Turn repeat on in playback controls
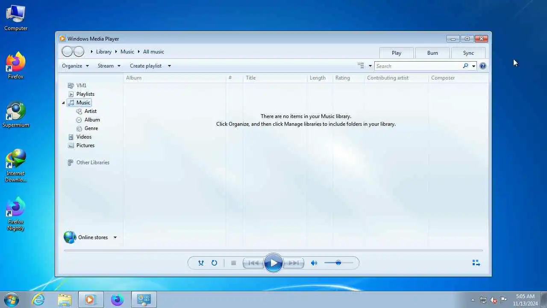Screen dimensions: 547x308 coord(214,263)
